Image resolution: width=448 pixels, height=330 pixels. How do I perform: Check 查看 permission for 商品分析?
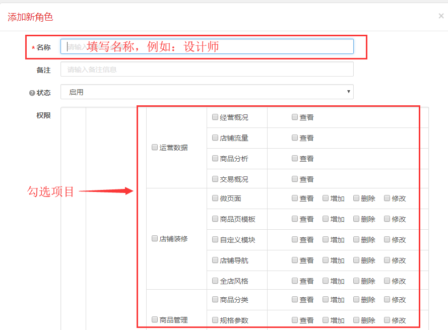295,158
